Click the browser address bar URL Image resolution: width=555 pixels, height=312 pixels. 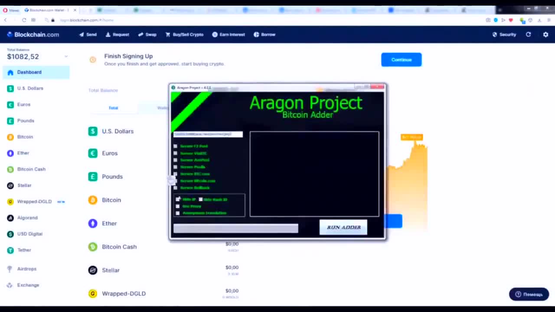click(x=87, y=20)
